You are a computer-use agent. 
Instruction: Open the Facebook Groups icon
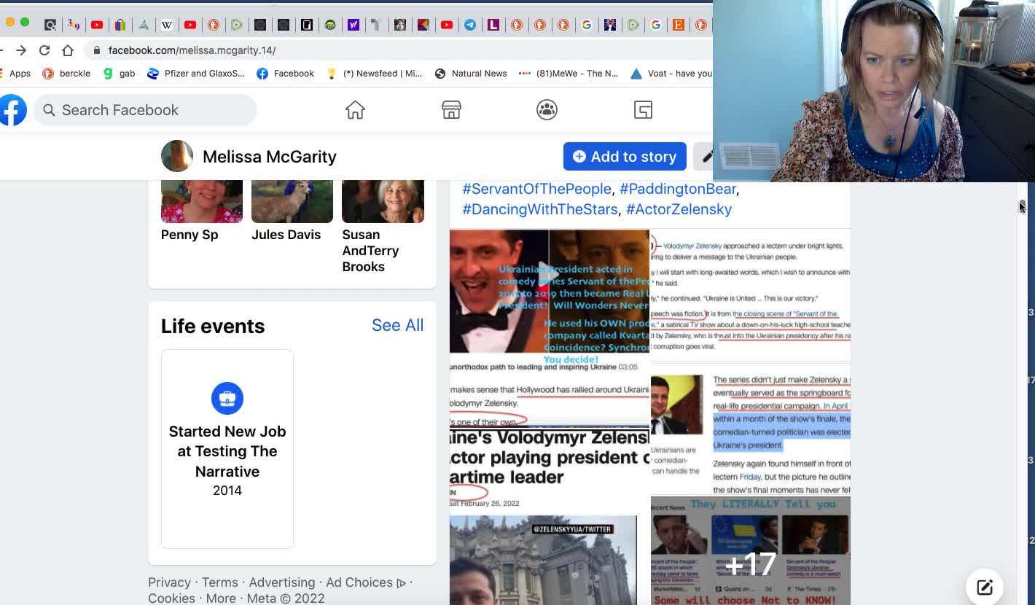[x=547, y=110]
